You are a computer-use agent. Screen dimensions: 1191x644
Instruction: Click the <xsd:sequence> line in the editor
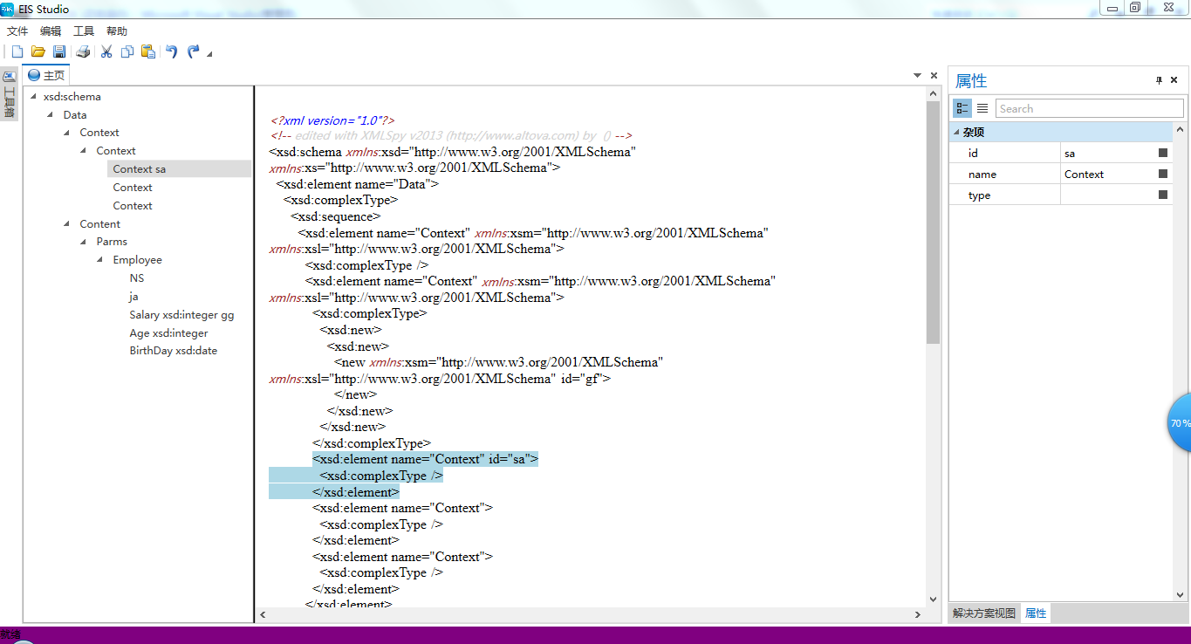point(335,216)
